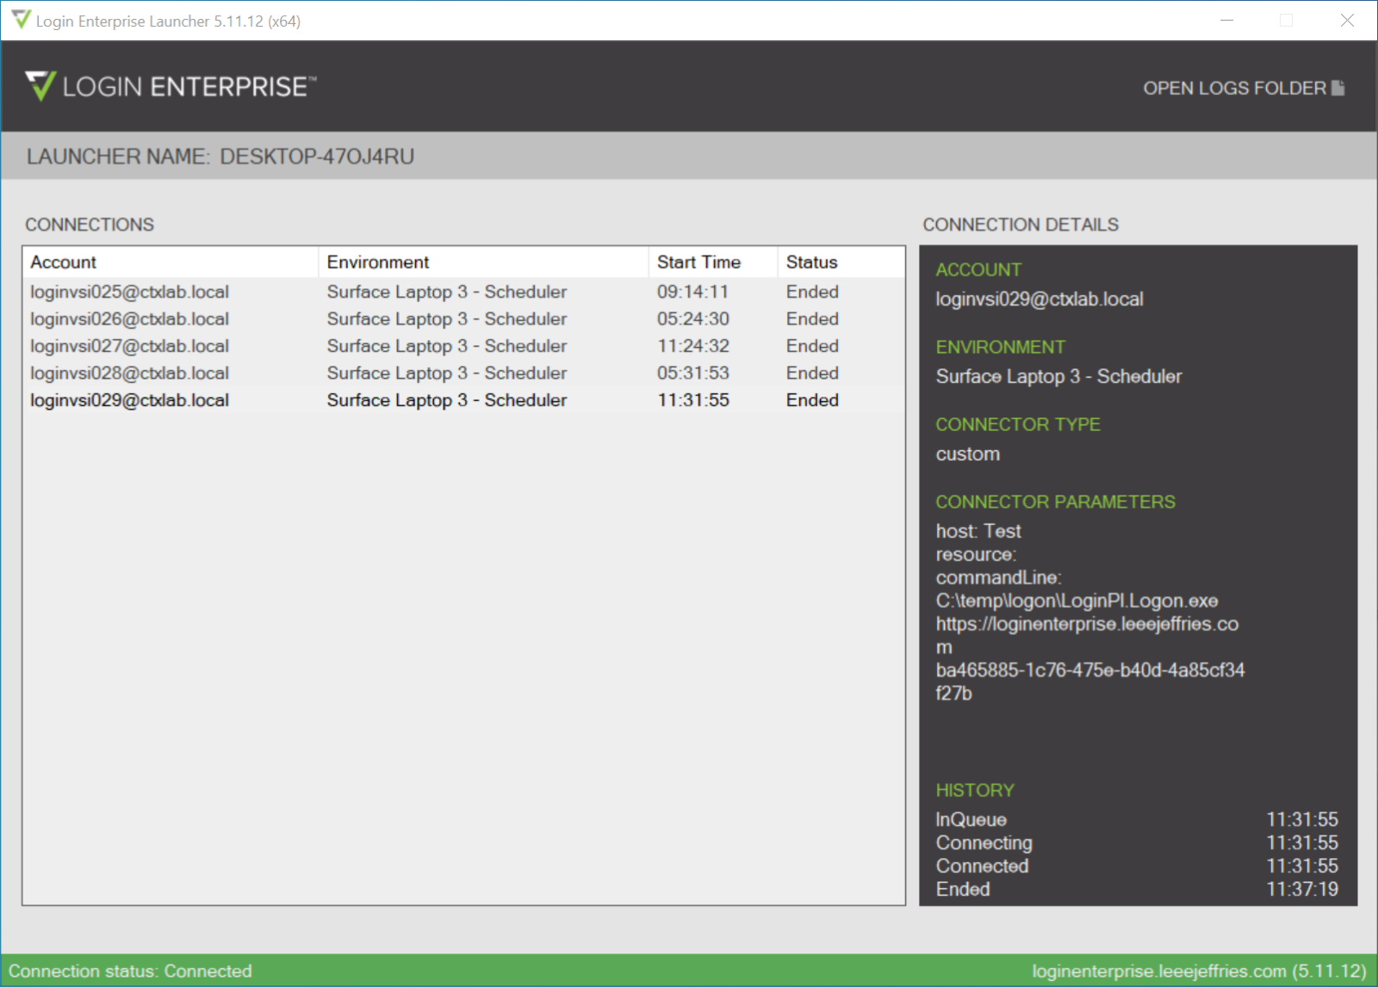1378x987 pixels.
Task: Click the InQueue history entry
Action: pos(971,820)
